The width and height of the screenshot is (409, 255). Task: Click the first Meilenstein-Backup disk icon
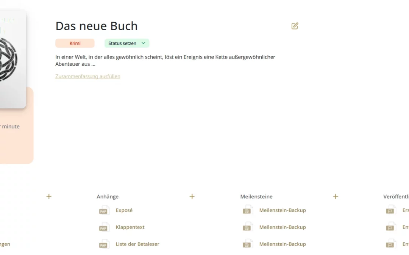(247, 210)
